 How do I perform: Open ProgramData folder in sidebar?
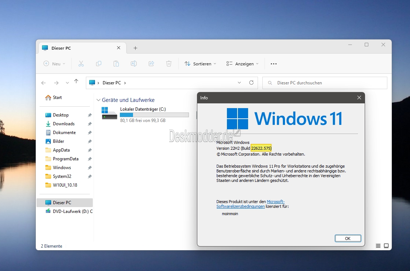tap(65, 159)
